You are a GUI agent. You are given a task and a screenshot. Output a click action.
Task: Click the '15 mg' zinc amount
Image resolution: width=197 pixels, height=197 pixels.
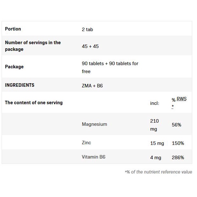pos(157,143)
